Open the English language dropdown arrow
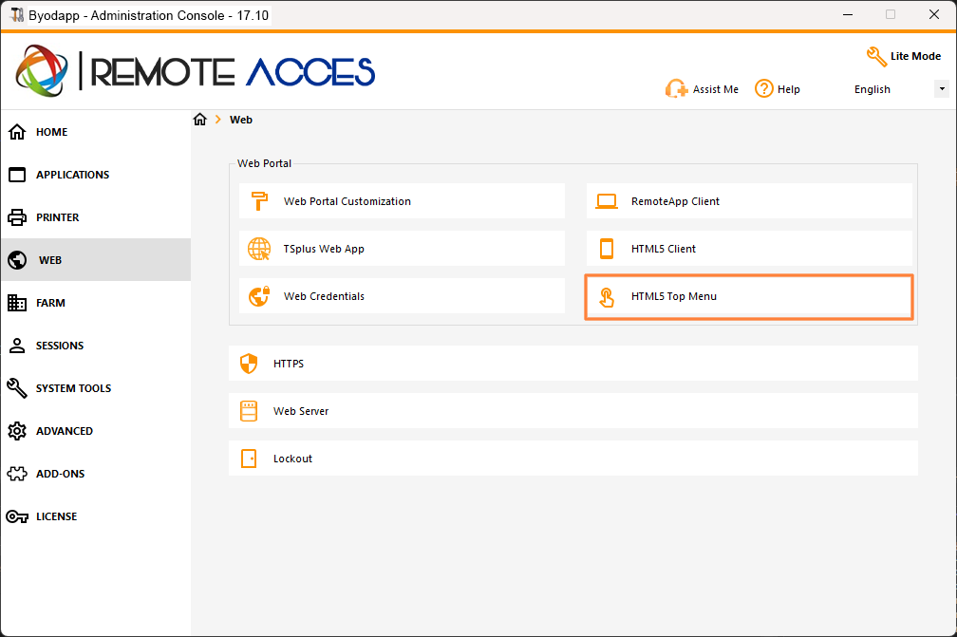 (942, 89)
